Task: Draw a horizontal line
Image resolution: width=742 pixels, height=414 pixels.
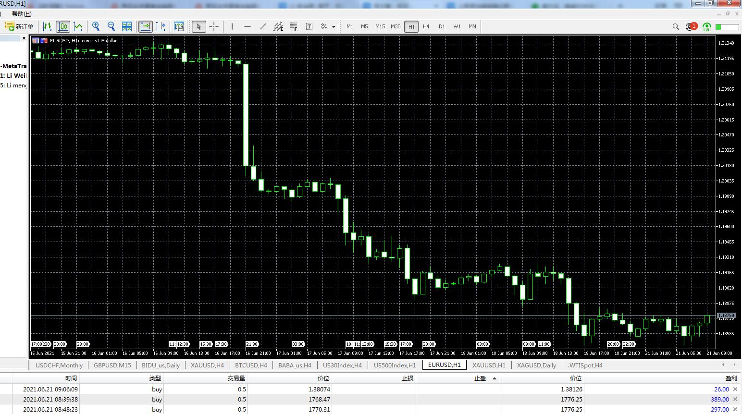Action: point(247,26)
